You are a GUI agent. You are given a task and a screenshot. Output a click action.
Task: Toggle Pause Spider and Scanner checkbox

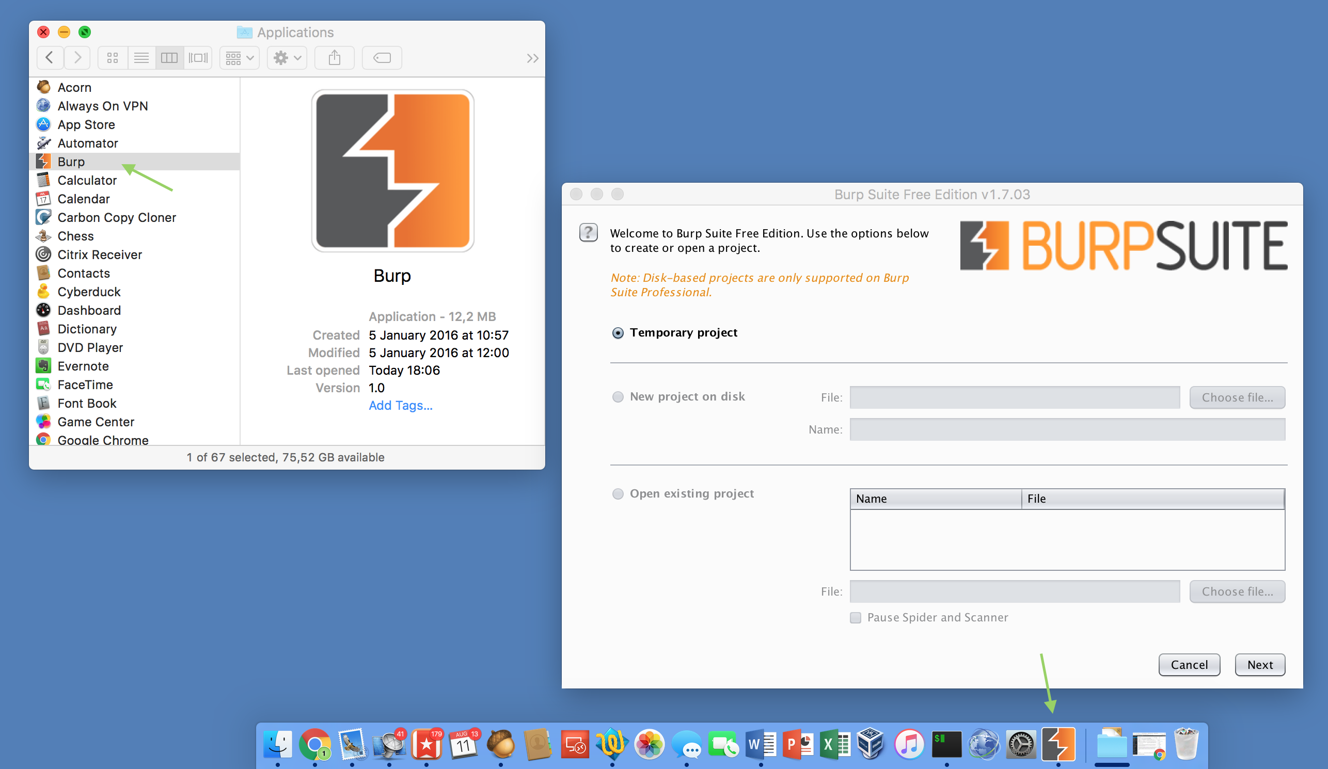(855, 617)
